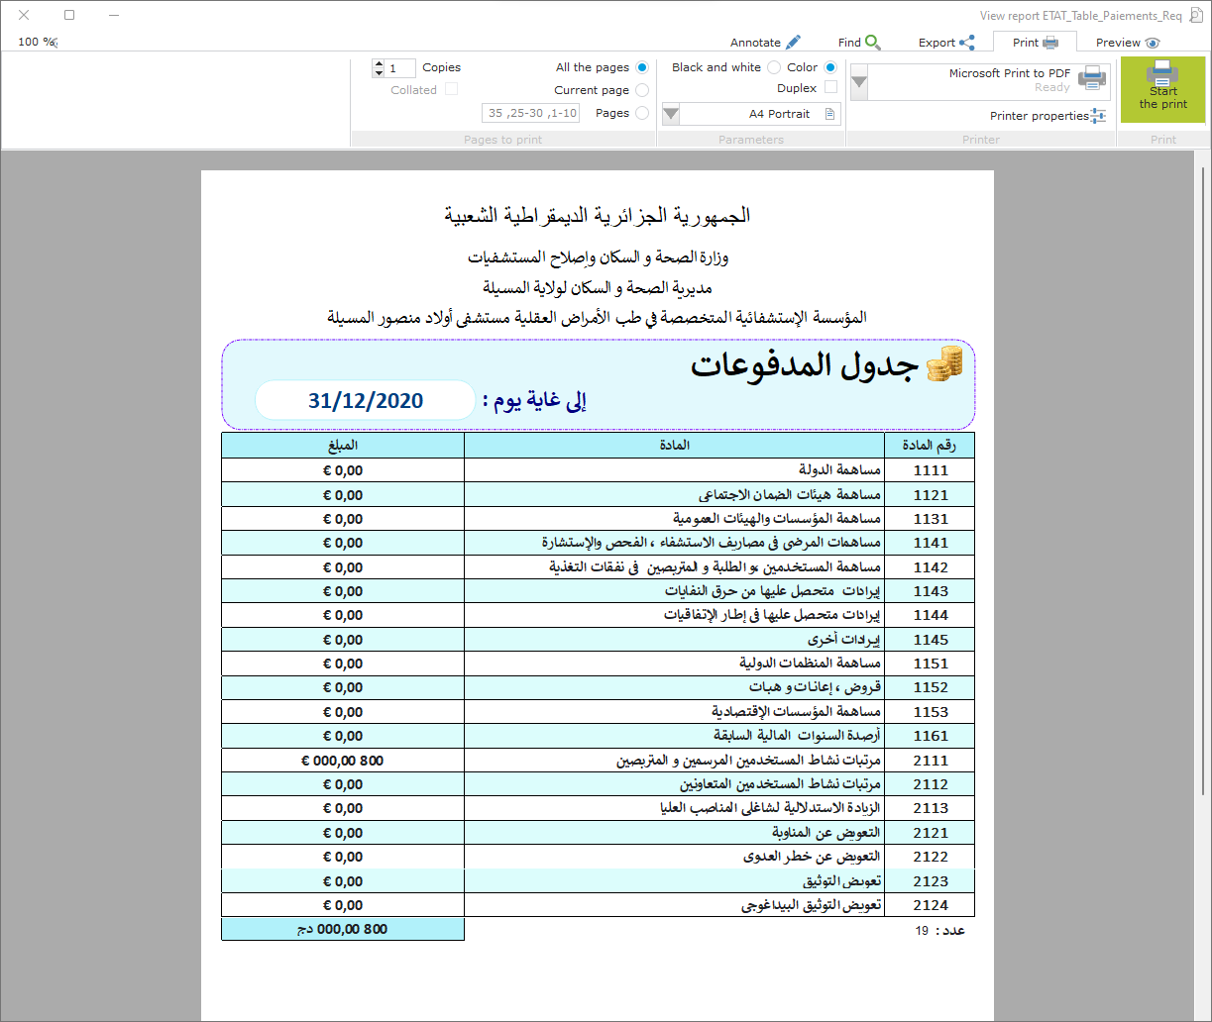
Task: Increase copies with the up stepper arrow
Action: (379, 63)
